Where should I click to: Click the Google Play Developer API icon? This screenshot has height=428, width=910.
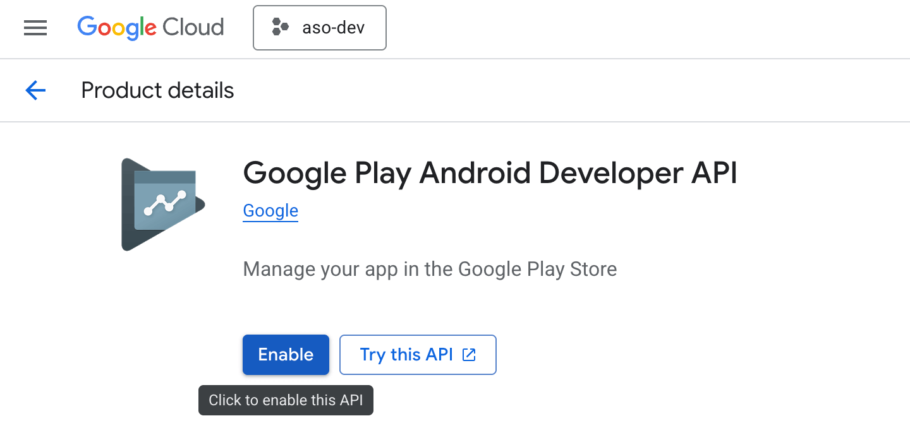162,204
